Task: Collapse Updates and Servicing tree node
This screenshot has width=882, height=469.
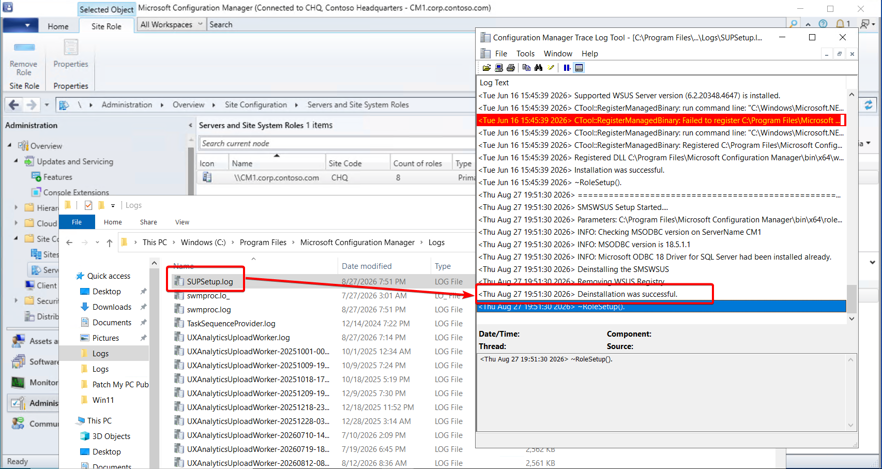Action: (16, 161)
